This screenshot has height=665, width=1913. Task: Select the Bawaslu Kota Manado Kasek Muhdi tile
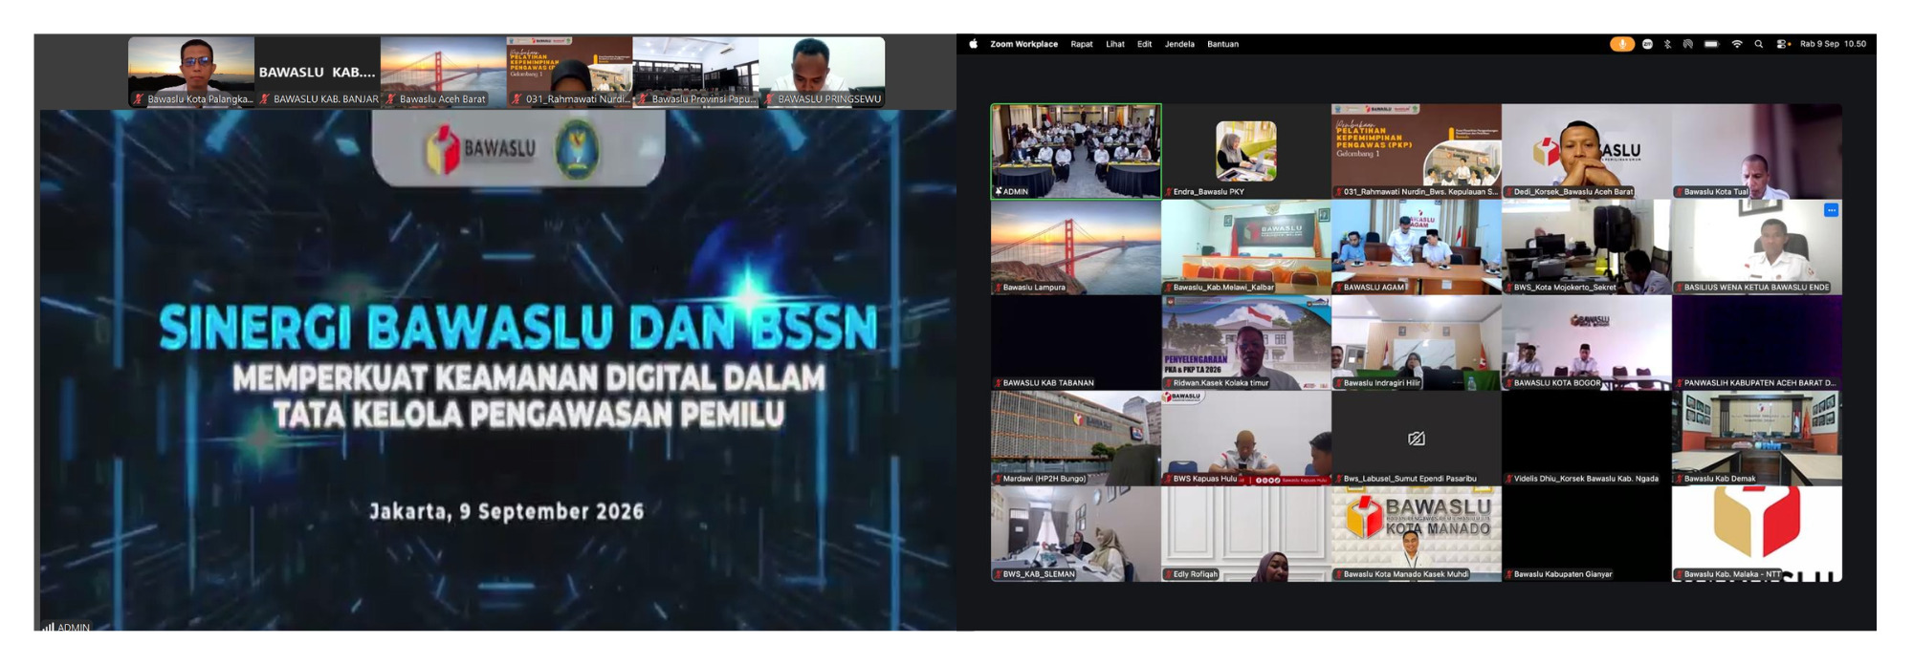pyautogui.click(x=1417, y=533)
